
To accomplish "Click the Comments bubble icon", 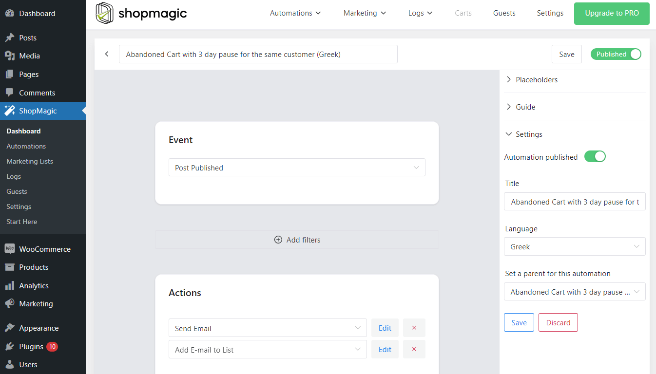I will click(x=10, y=93).
